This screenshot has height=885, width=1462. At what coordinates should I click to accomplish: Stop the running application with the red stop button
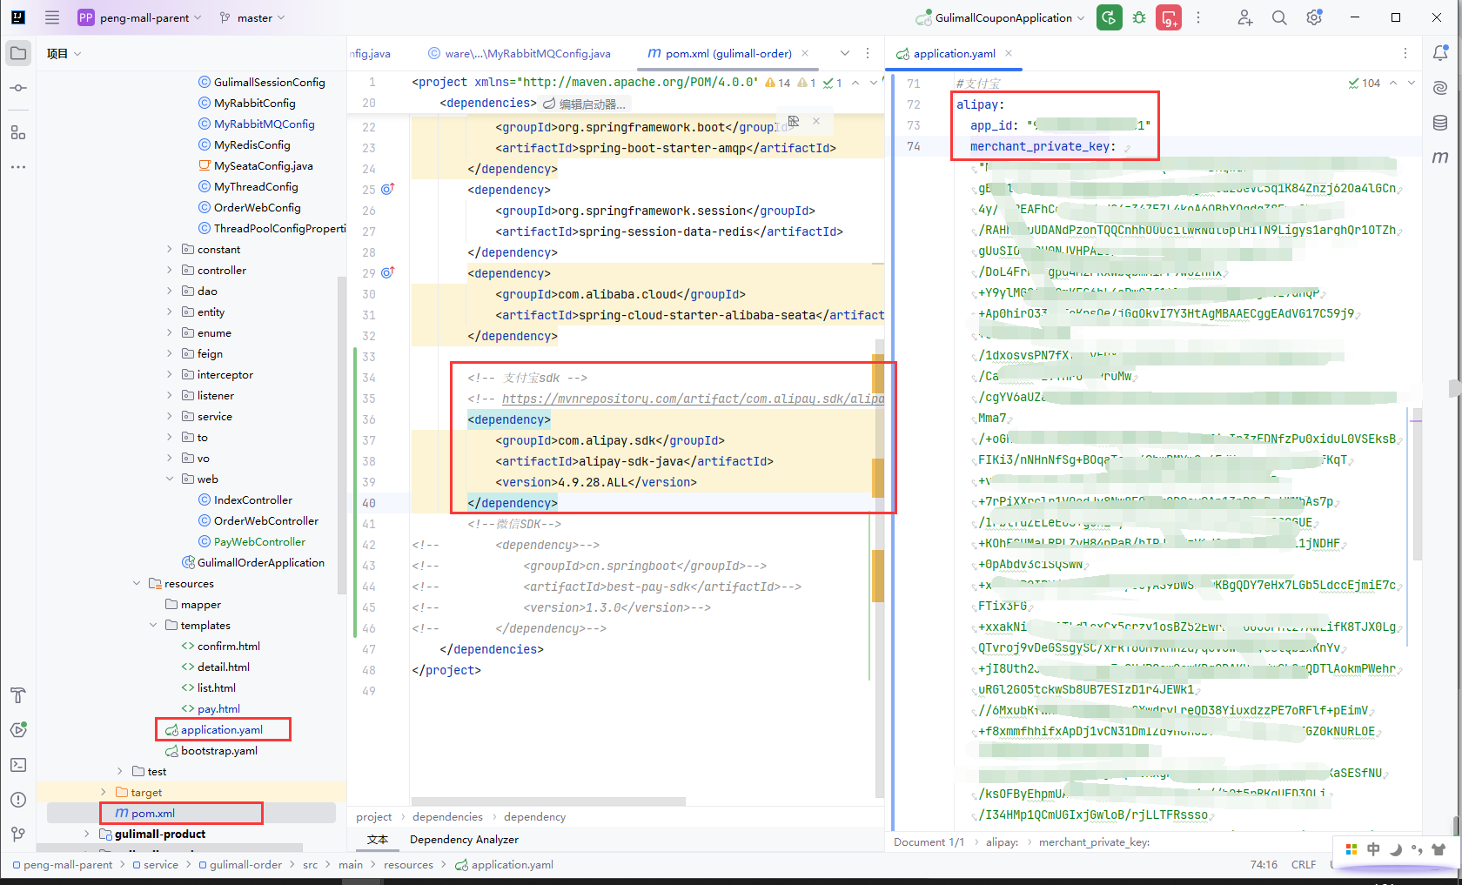[1169, 17]
